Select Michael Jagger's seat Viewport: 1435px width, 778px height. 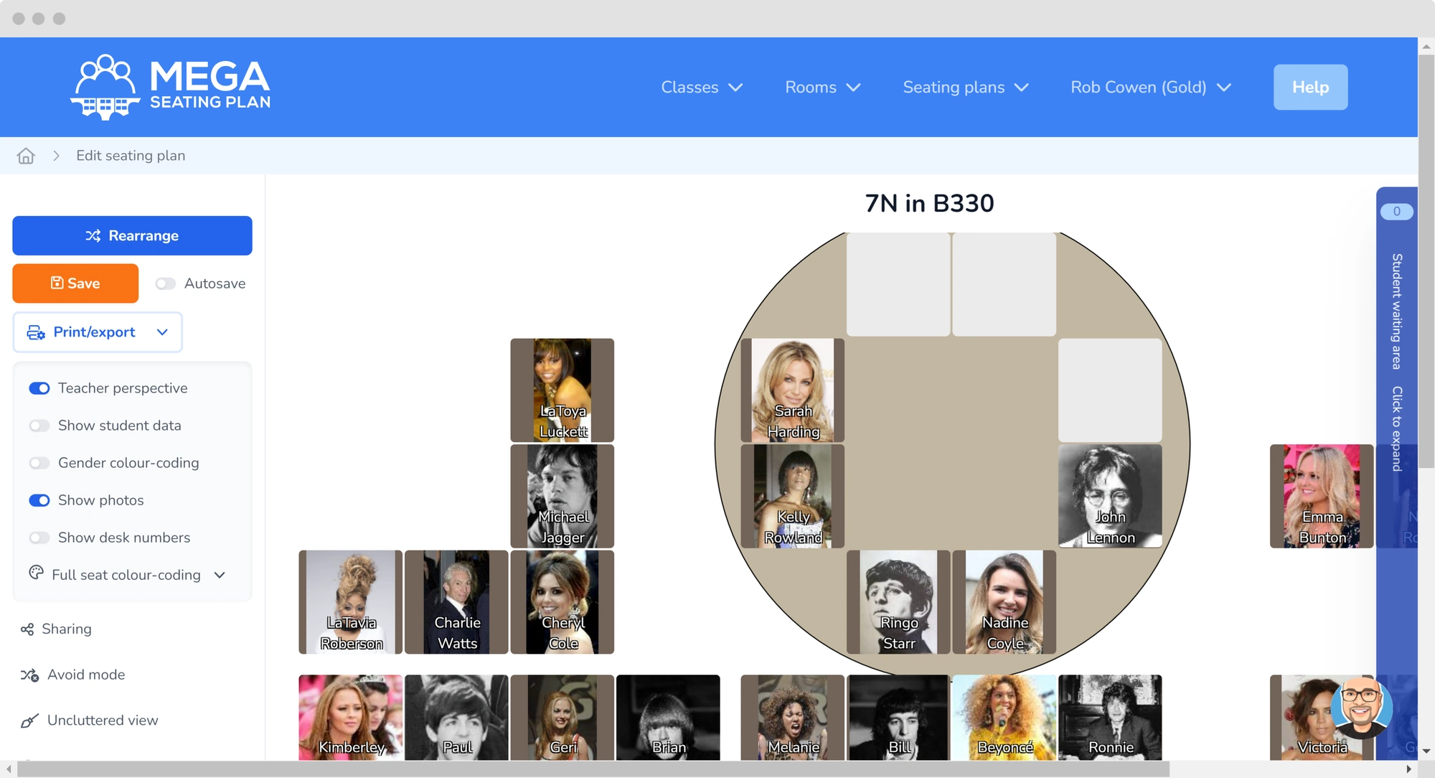coord(563,496)
